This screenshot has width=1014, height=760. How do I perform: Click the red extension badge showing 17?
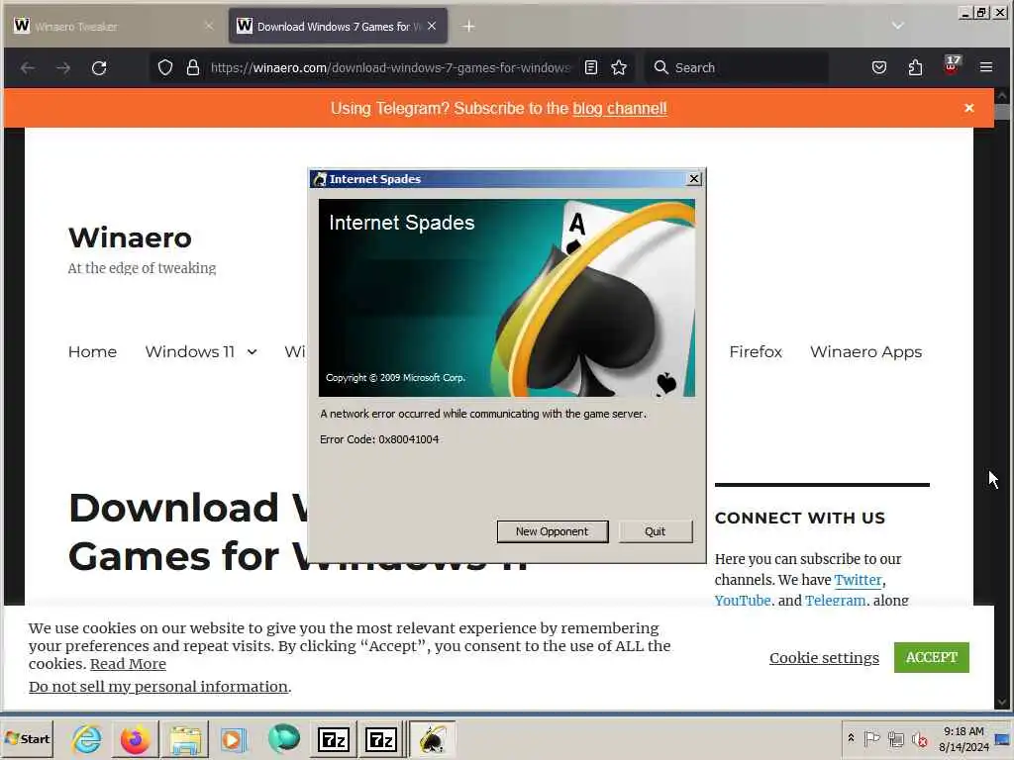click(x=952, y=64)
